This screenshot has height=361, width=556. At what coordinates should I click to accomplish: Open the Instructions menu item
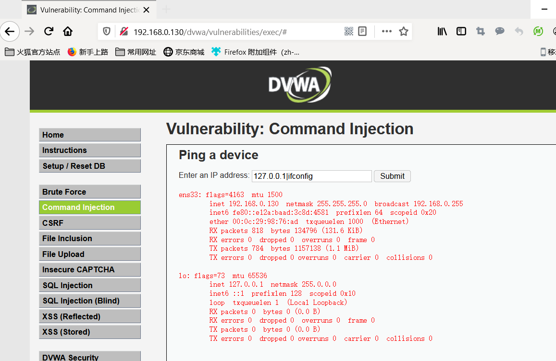click(x=90, y=151)
